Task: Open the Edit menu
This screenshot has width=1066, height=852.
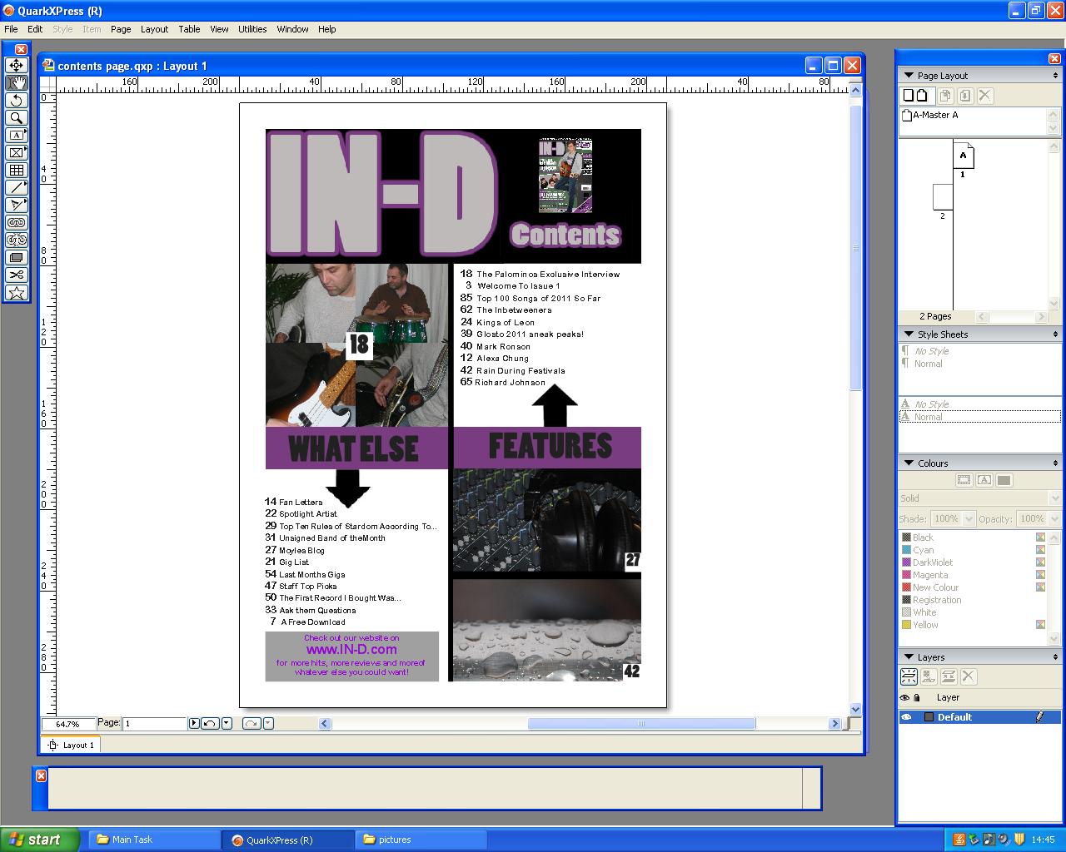Action: pos(35,29)
